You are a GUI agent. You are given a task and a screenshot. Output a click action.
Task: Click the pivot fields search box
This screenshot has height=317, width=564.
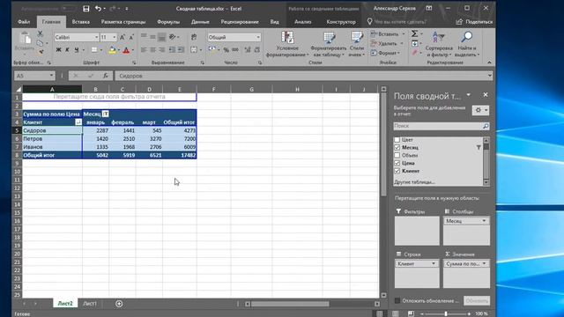coord(442,126)
